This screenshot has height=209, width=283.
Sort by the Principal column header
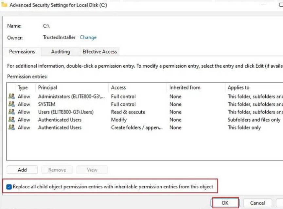point(72,88)
